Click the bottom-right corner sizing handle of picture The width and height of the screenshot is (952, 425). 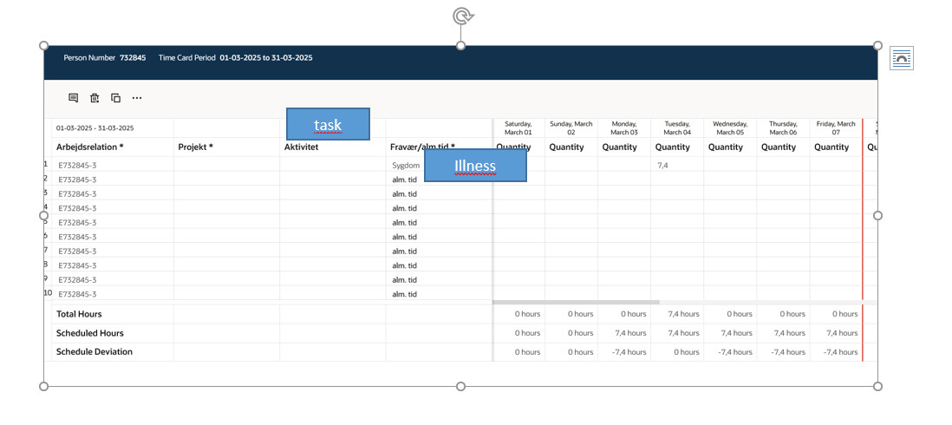878,386
